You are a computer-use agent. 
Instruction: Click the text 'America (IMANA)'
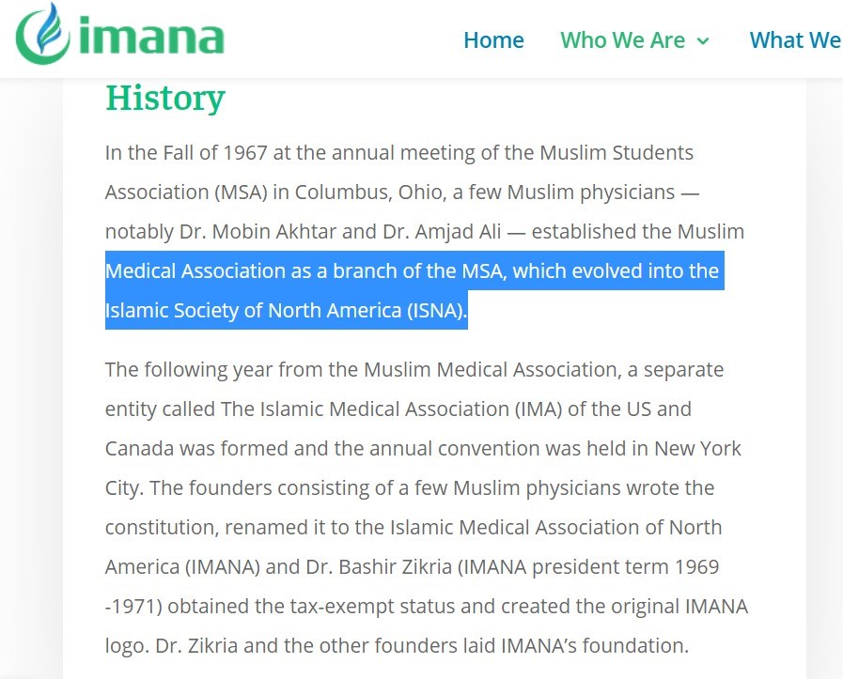coord(183,566)
